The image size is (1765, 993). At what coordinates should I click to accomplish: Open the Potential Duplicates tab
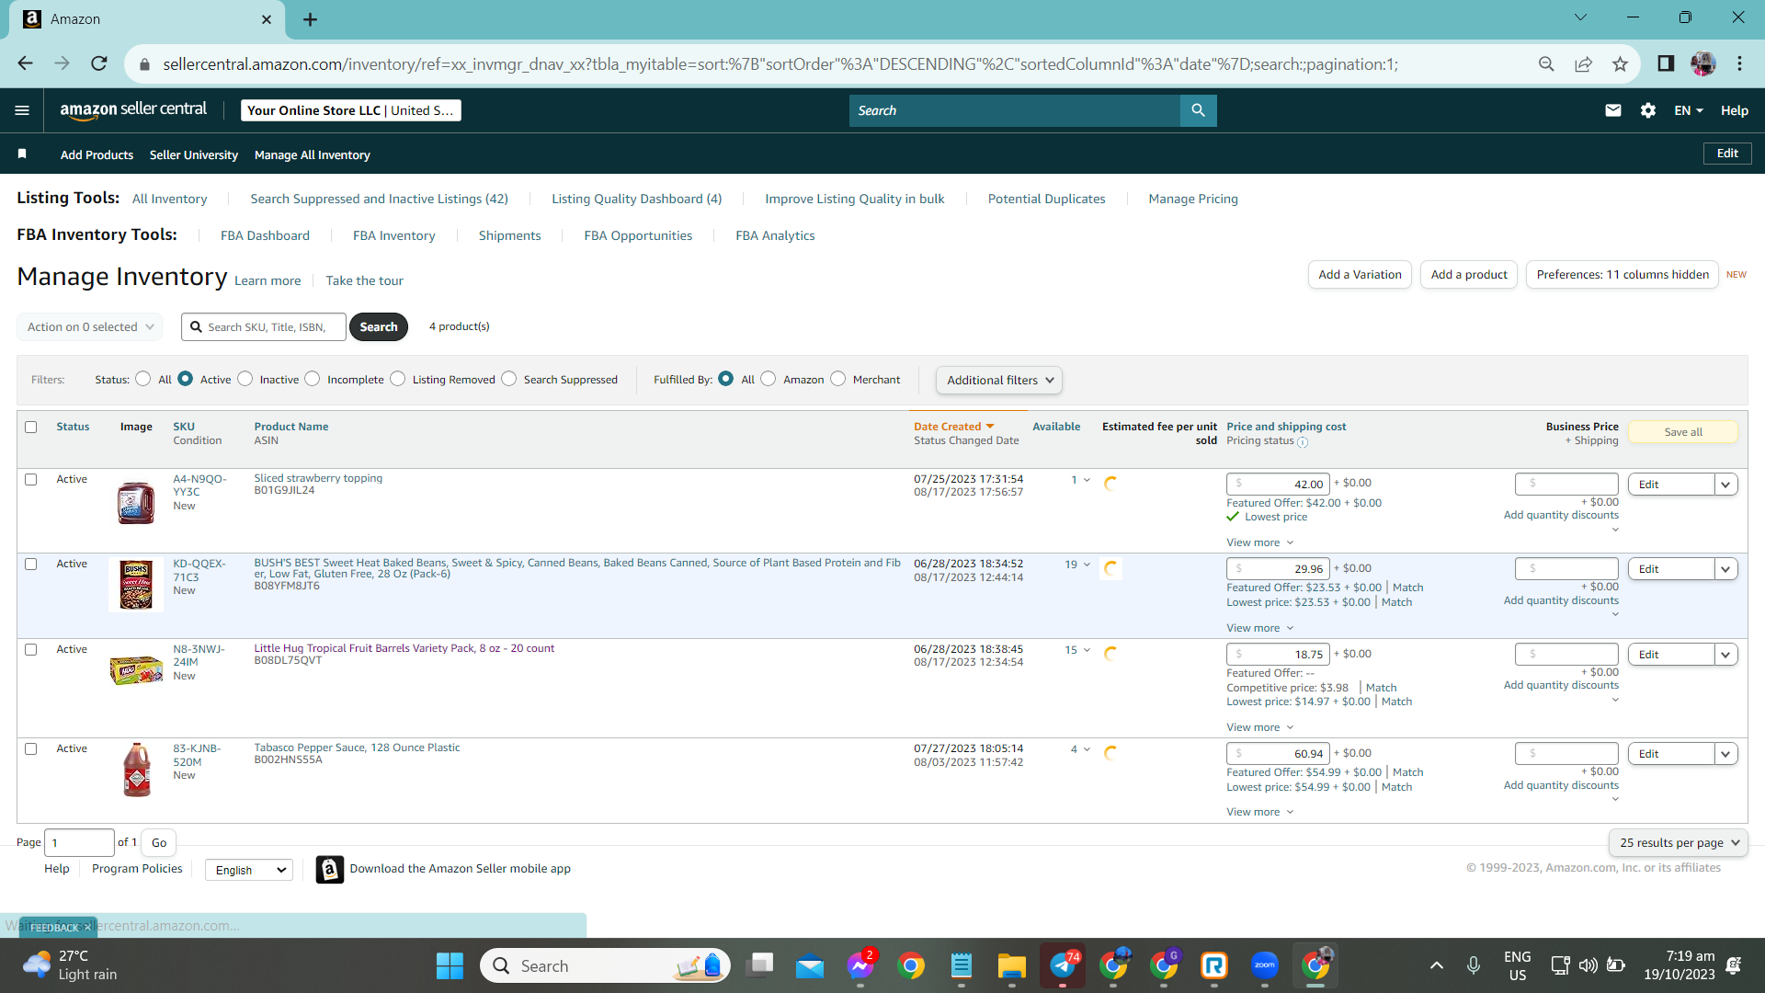pos(1046,199)
